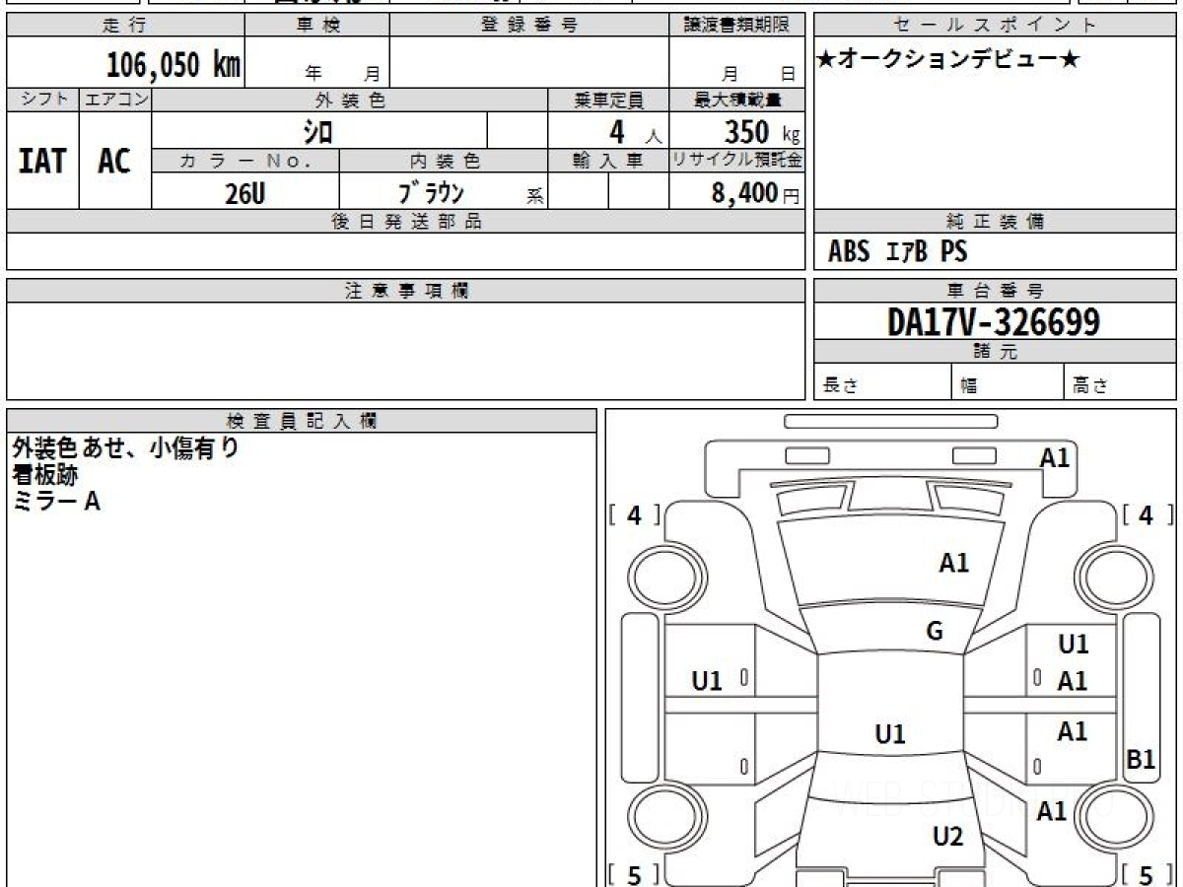Select the A1 mark on the bumper panel

tap(1055, 457)
